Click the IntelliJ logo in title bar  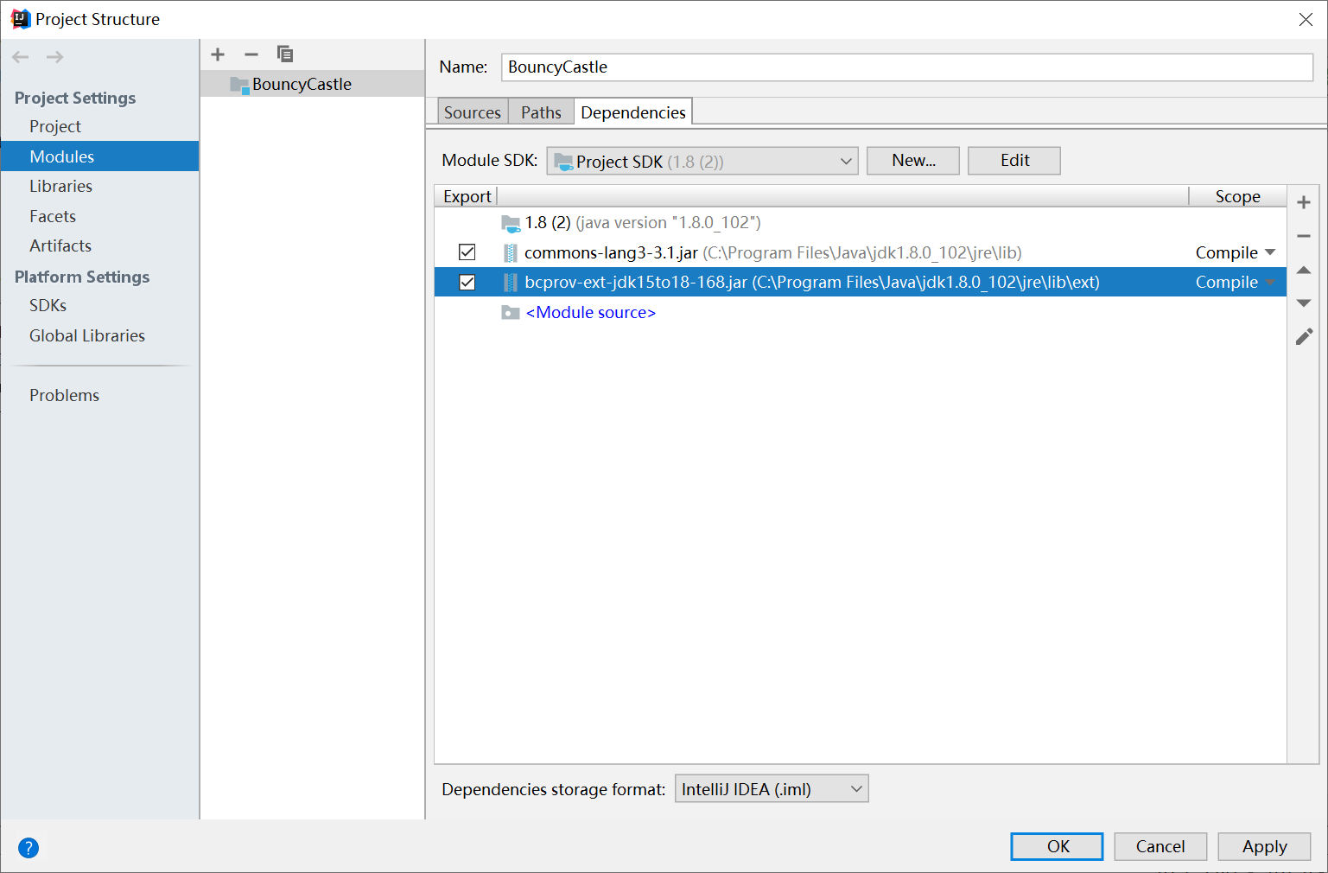[x=20, y=19]
